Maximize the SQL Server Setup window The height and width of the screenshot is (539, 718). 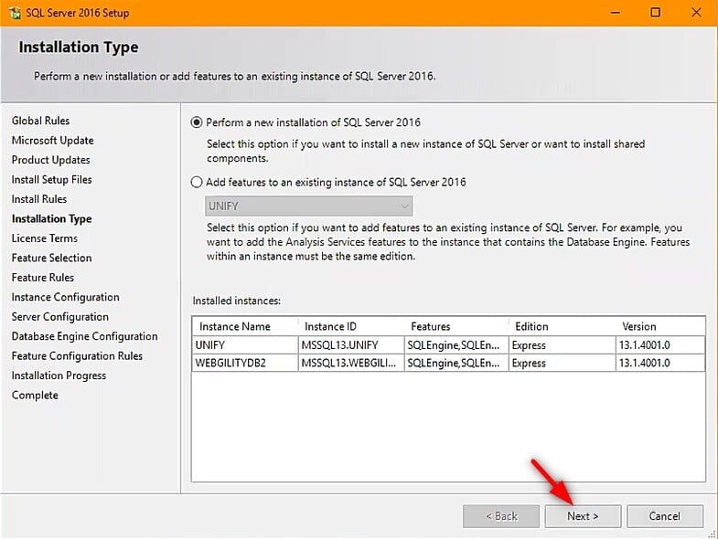coord(655,13)
